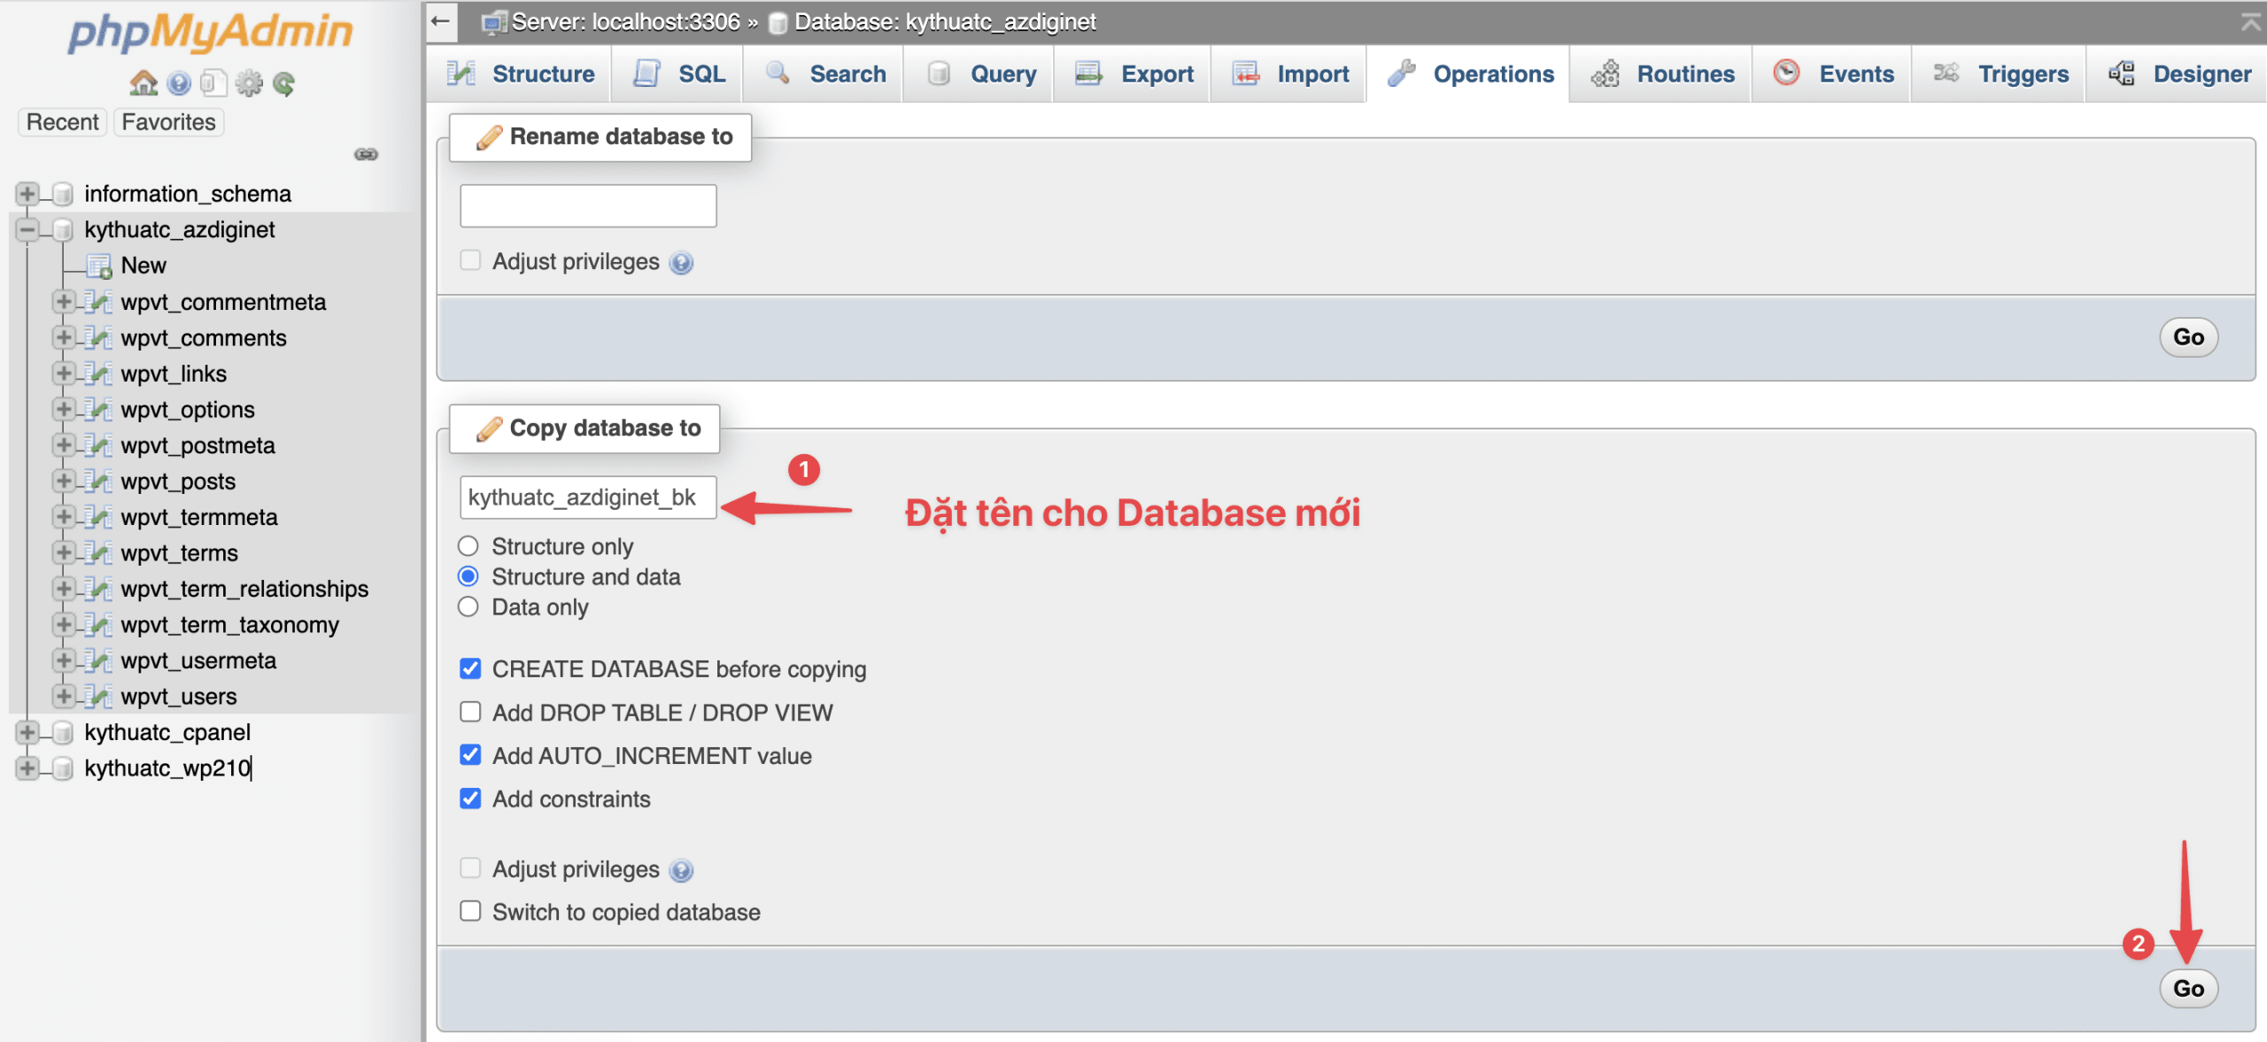Collapse the kythuatc_azdiginet database tree

click(x=27, y=229)
